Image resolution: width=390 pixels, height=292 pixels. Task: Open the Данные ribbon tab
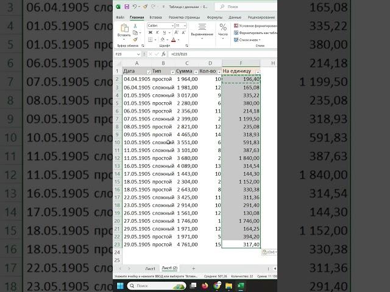pyautogui.click(x=235, y=18)
